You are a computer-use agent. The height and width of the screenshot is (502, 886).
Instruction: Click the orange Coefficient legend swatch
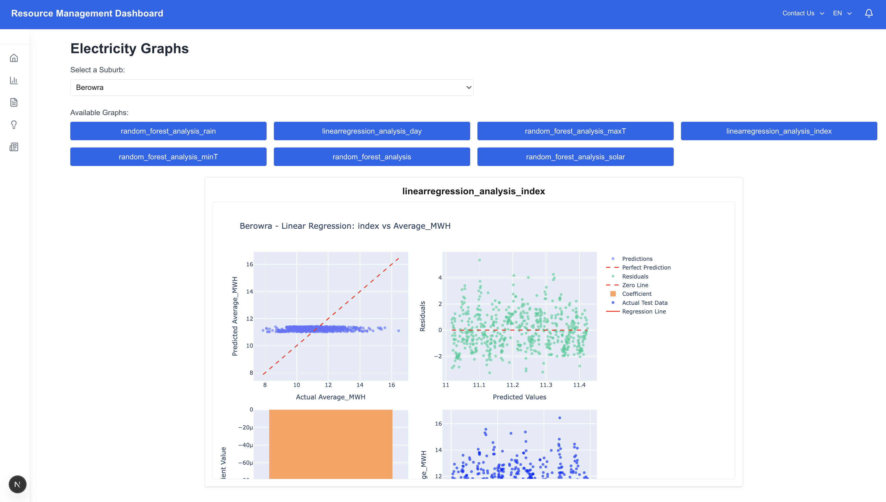coord(613,294)
